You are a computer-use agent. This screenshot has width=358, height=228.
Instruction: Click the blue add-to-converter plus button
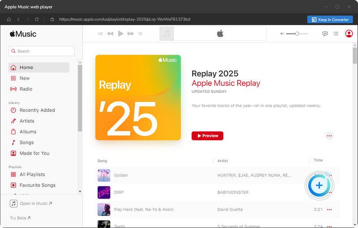319,186
